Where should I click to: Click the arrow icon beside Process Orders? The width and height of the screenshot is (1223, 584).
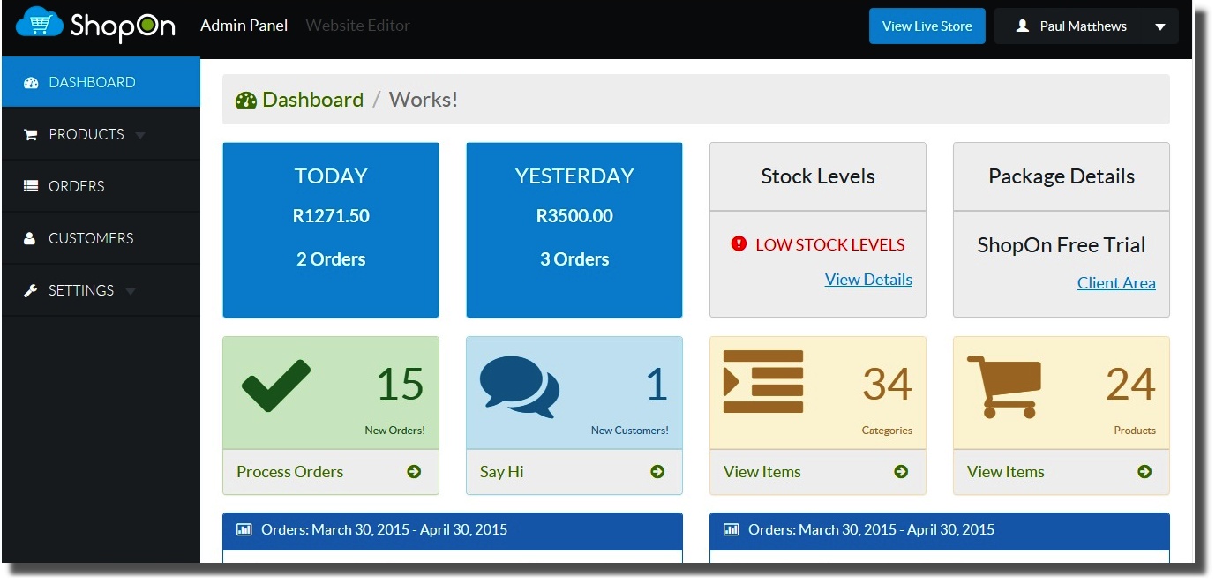tap(414, 472)
